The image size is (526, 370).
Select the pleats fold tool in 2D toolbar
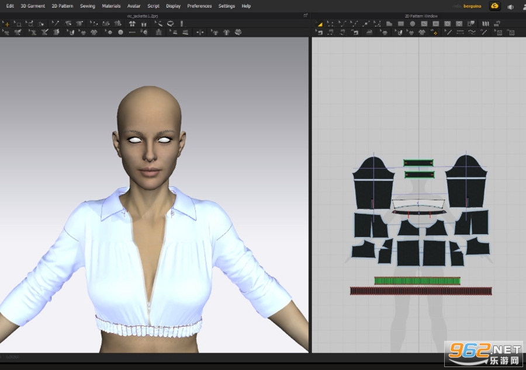click(486, 24)
